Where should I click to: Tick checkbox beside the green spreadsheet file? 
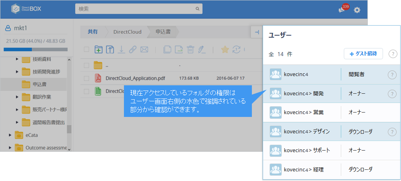point(86,91)
